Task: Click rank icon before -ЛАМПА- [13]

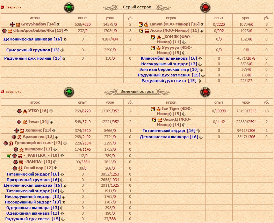Action: point(21,162)
